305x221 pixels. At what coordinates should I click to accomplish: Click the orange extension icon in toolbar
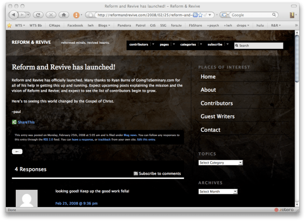(x=76, y=15)
